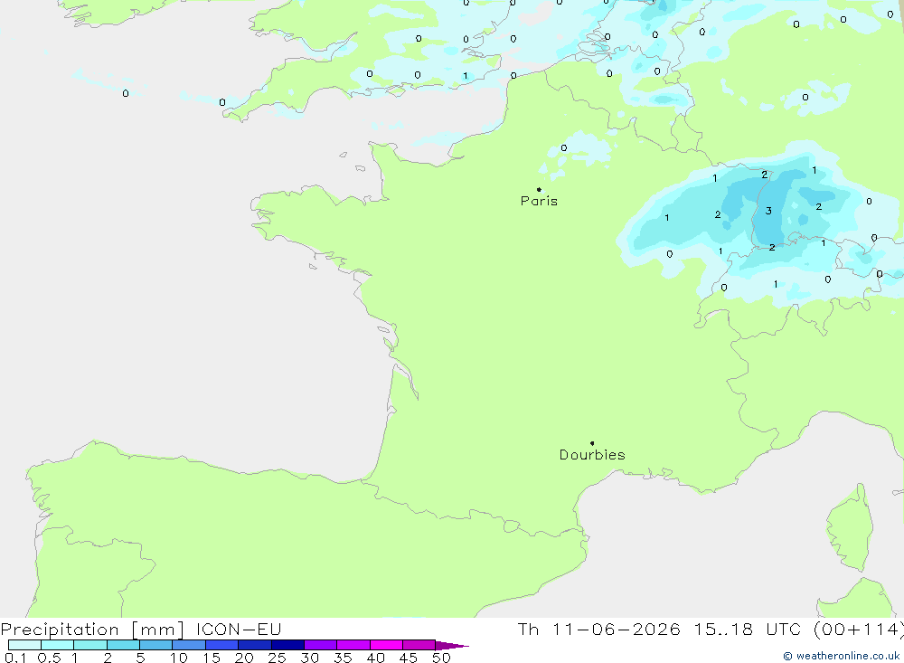Click the '15' legend scale label
The image size is (904, 663).
click(212, 658)
